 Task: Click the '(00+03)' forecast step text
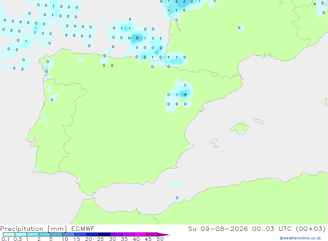(x=311, y=229)
